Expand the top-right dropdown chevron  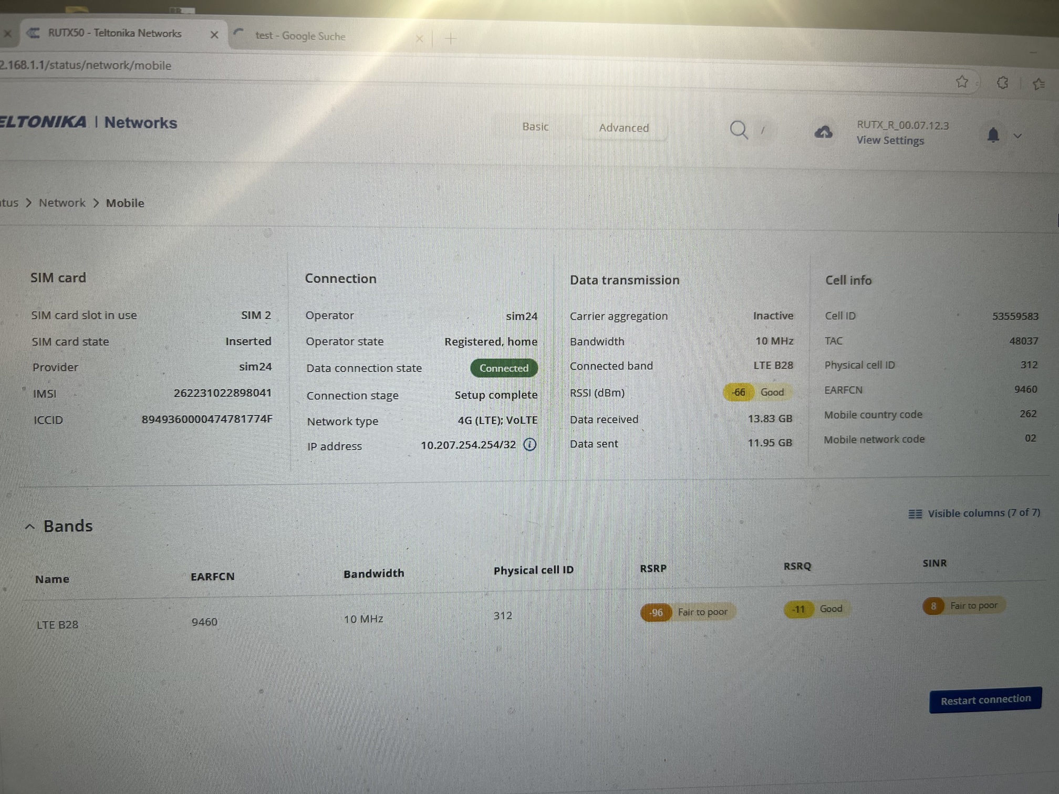[x=1018, y=136]
